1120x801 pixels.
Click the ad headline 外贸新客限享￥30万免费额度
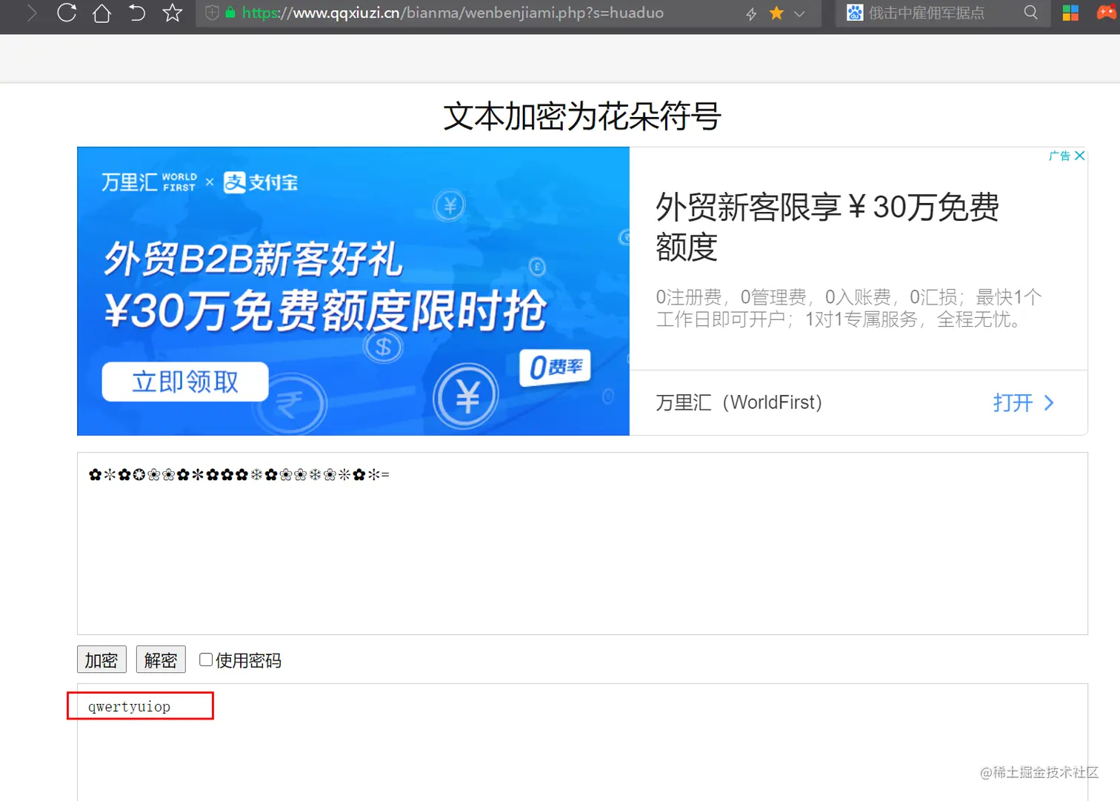(x=827, y=227)
